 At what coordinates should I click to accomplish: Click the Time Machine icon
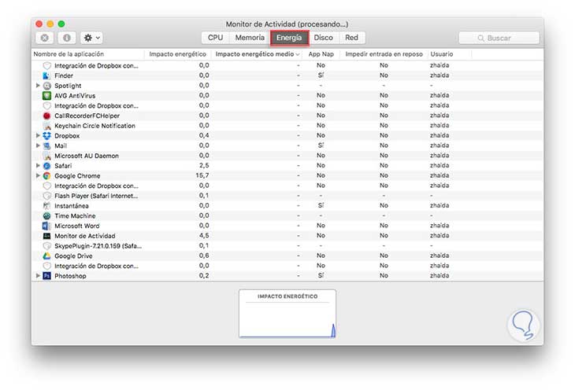46,215
